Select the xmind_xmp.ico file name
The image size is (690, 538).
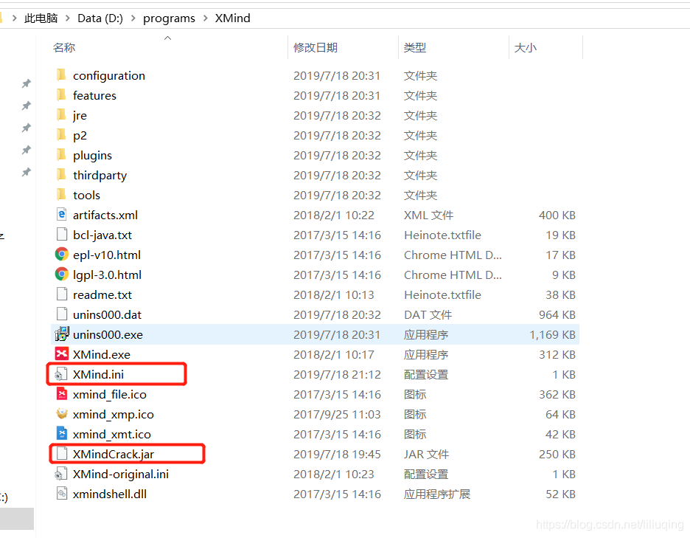(114, 414)
